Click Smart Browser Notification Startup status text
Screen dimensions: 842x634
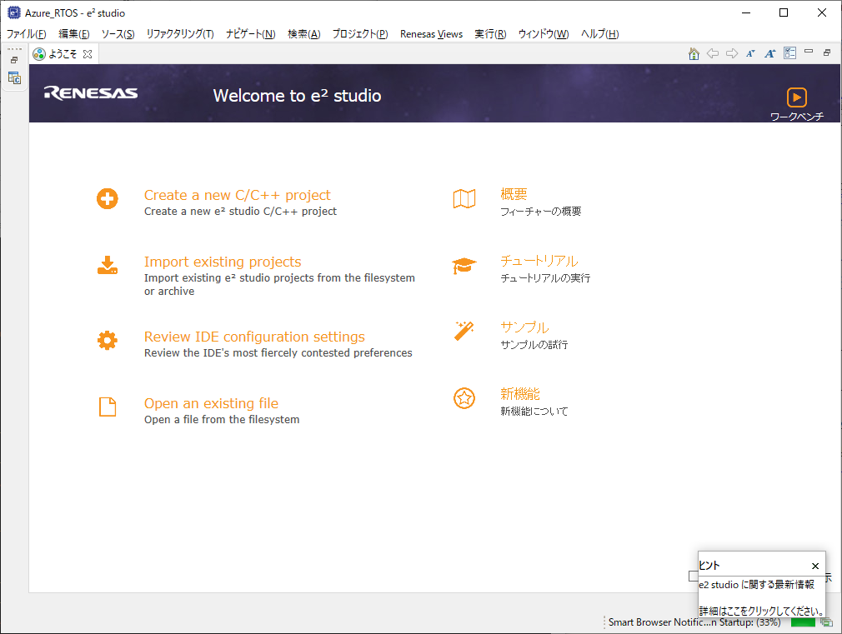(694, 622)
